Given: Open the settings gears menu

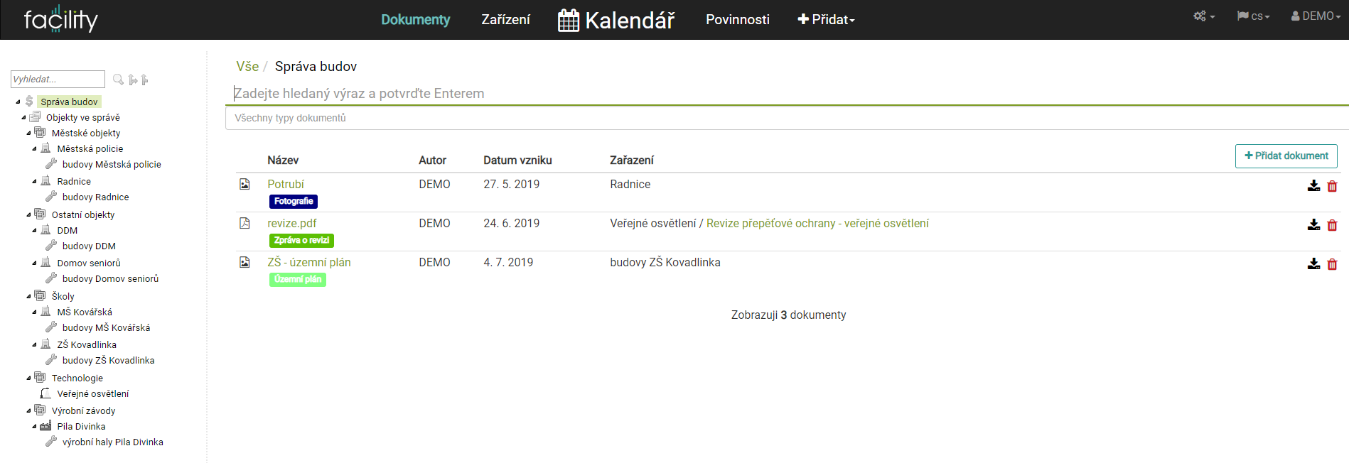Looking at the screenshot, I should point(1203,16).
